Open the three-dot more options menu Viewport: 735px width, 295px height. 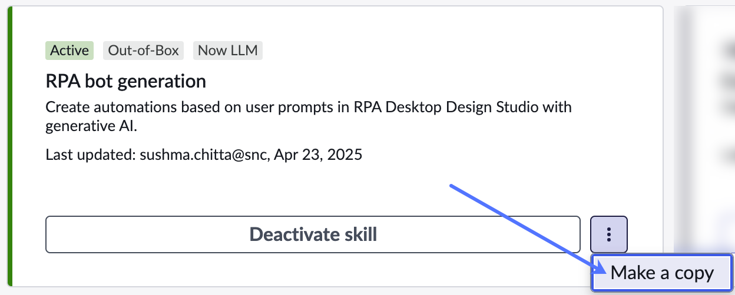pos(609,234)
